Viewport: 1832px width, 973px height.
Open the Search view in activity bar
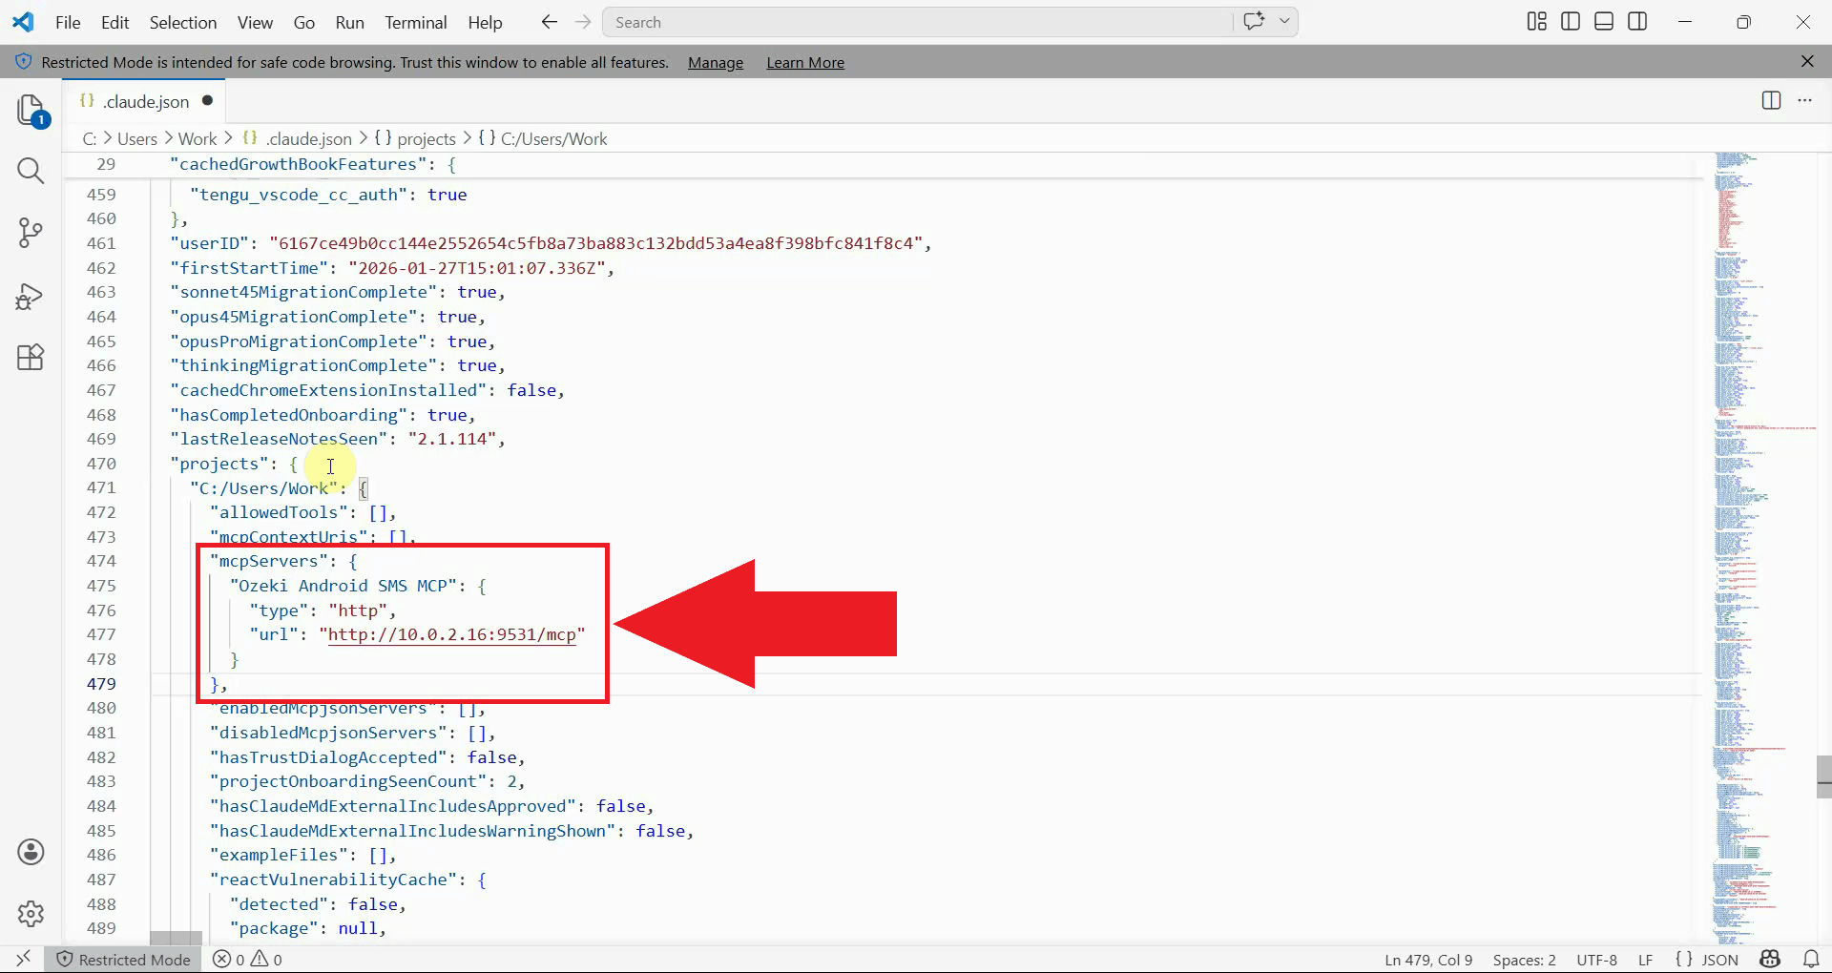tap(31, 171)
